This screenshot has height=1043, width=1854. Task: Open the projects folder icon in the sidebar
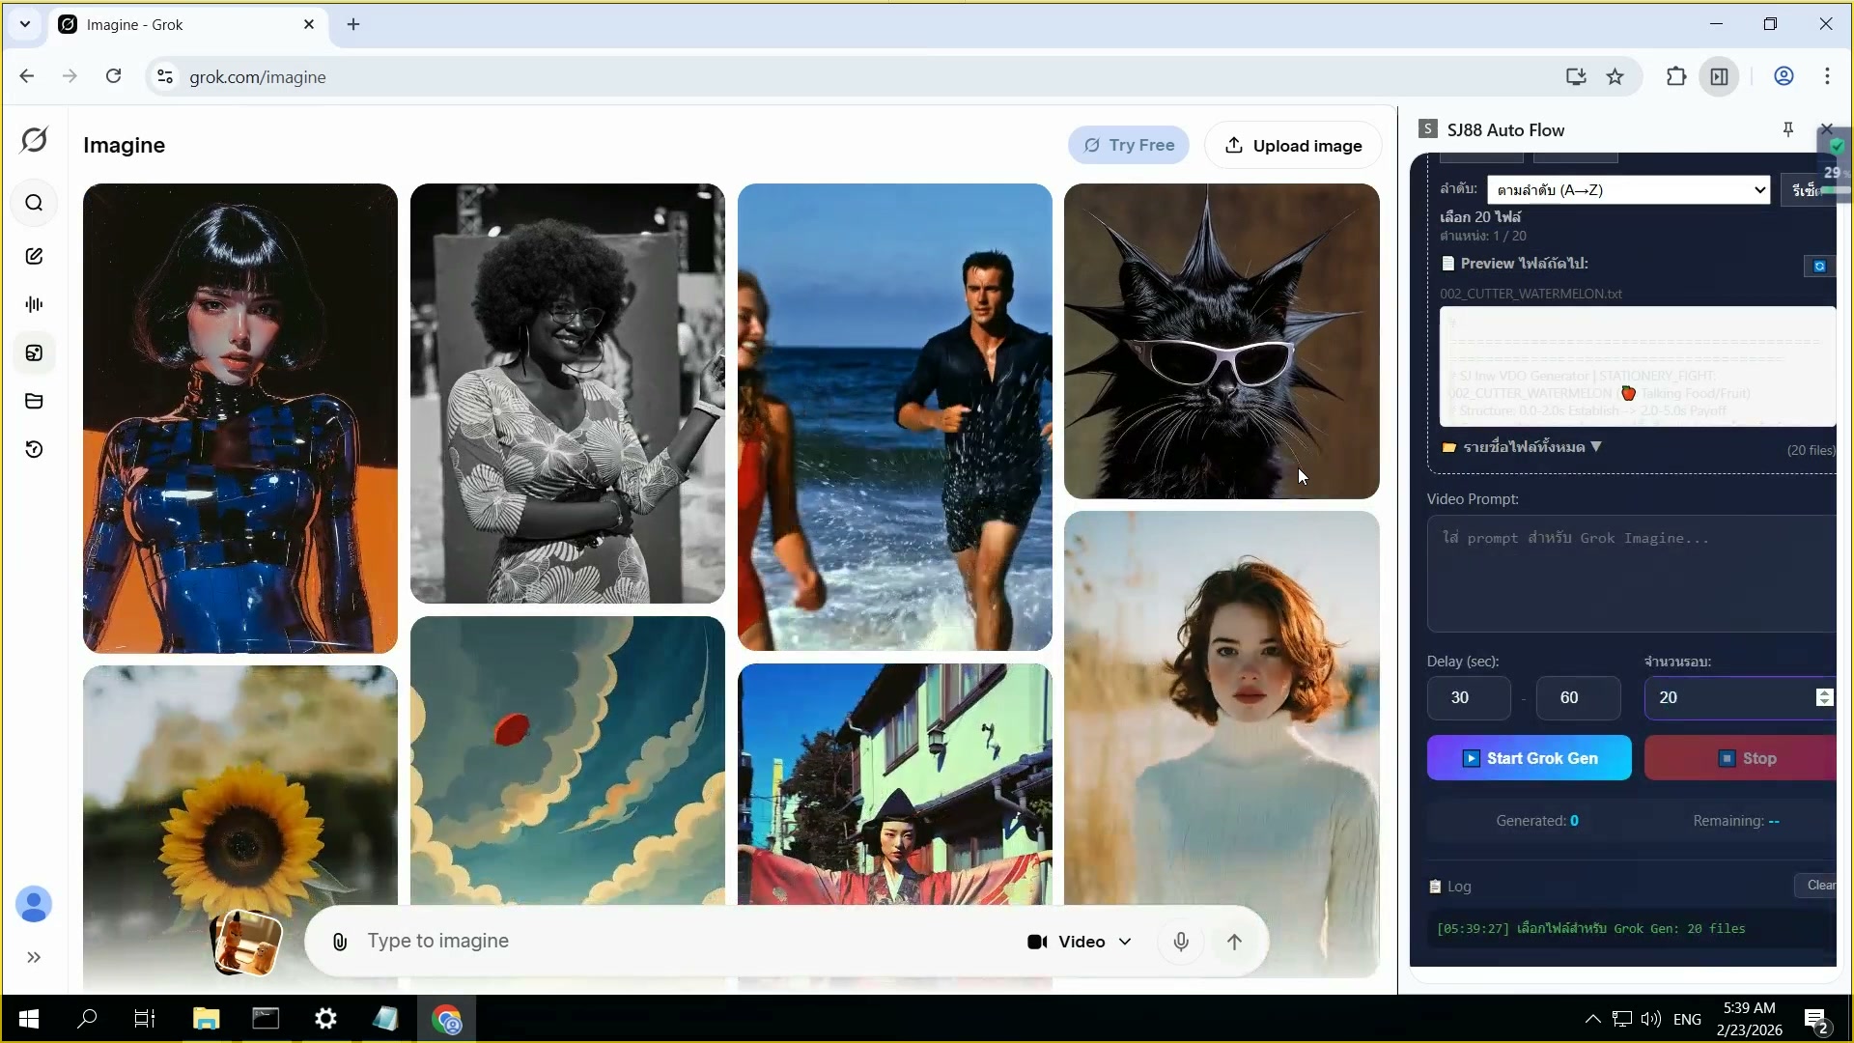pos(34,401)
